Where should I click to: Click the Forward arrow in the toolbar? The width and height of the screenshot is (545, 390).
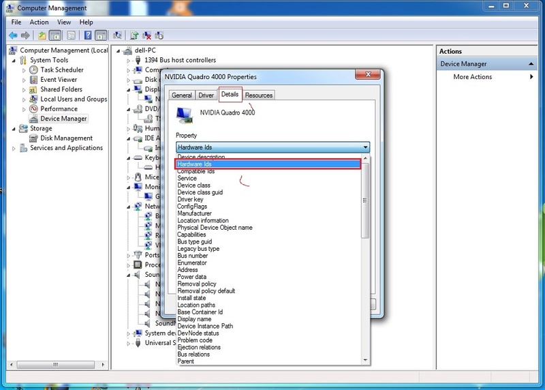click(25, 35)
